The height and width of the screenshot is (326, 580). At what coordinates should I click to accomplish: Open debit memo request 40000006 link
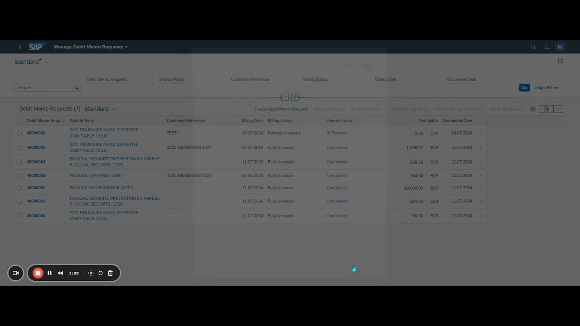(x=36, y=133)
